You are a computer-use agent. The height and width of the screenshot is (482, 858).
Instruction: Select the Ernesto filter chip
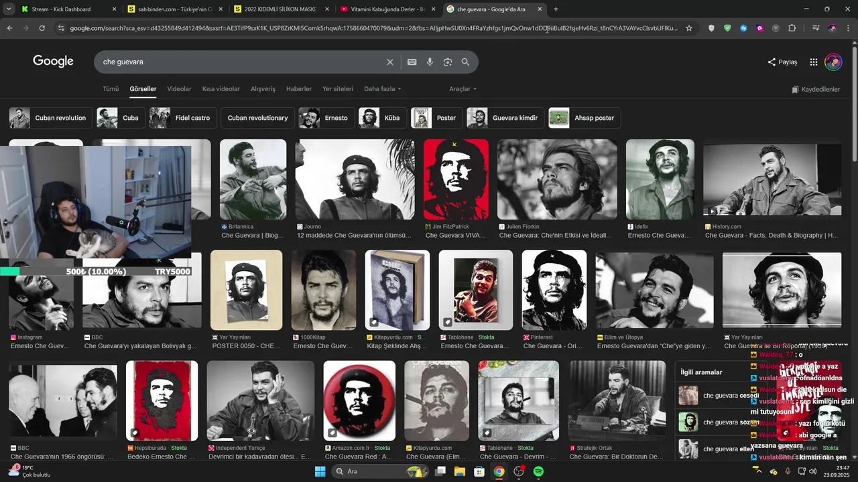coord(326,118)
